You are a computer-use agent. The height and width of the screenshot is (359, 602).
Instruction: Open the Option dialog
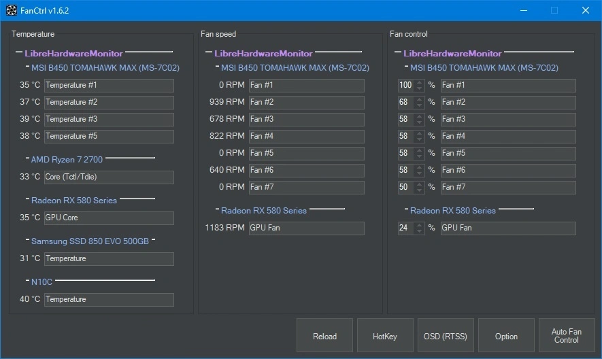(506, 335)
